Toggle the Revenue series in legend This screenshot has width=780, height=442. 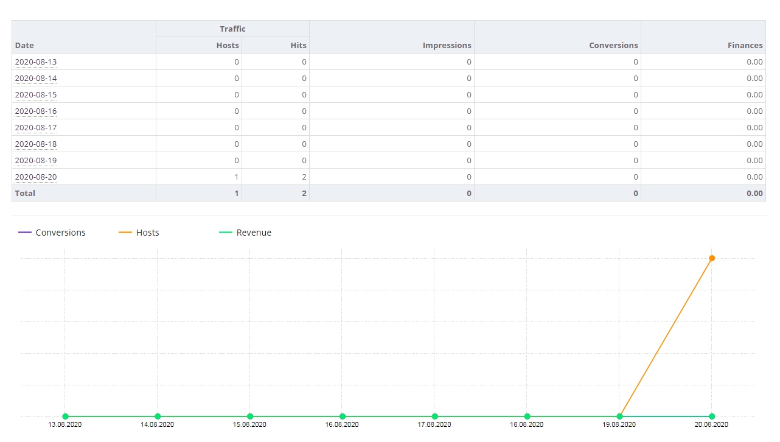(x=245, y=233)
